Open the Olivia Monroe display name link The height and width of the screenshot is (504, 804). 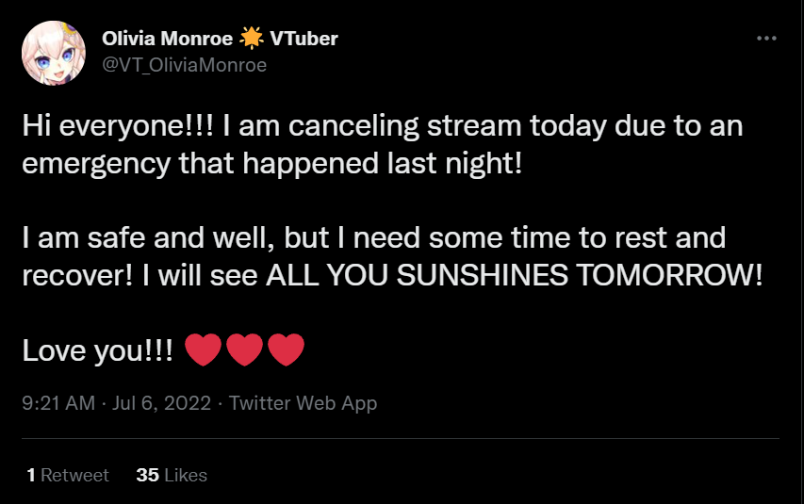coord(168,39)
